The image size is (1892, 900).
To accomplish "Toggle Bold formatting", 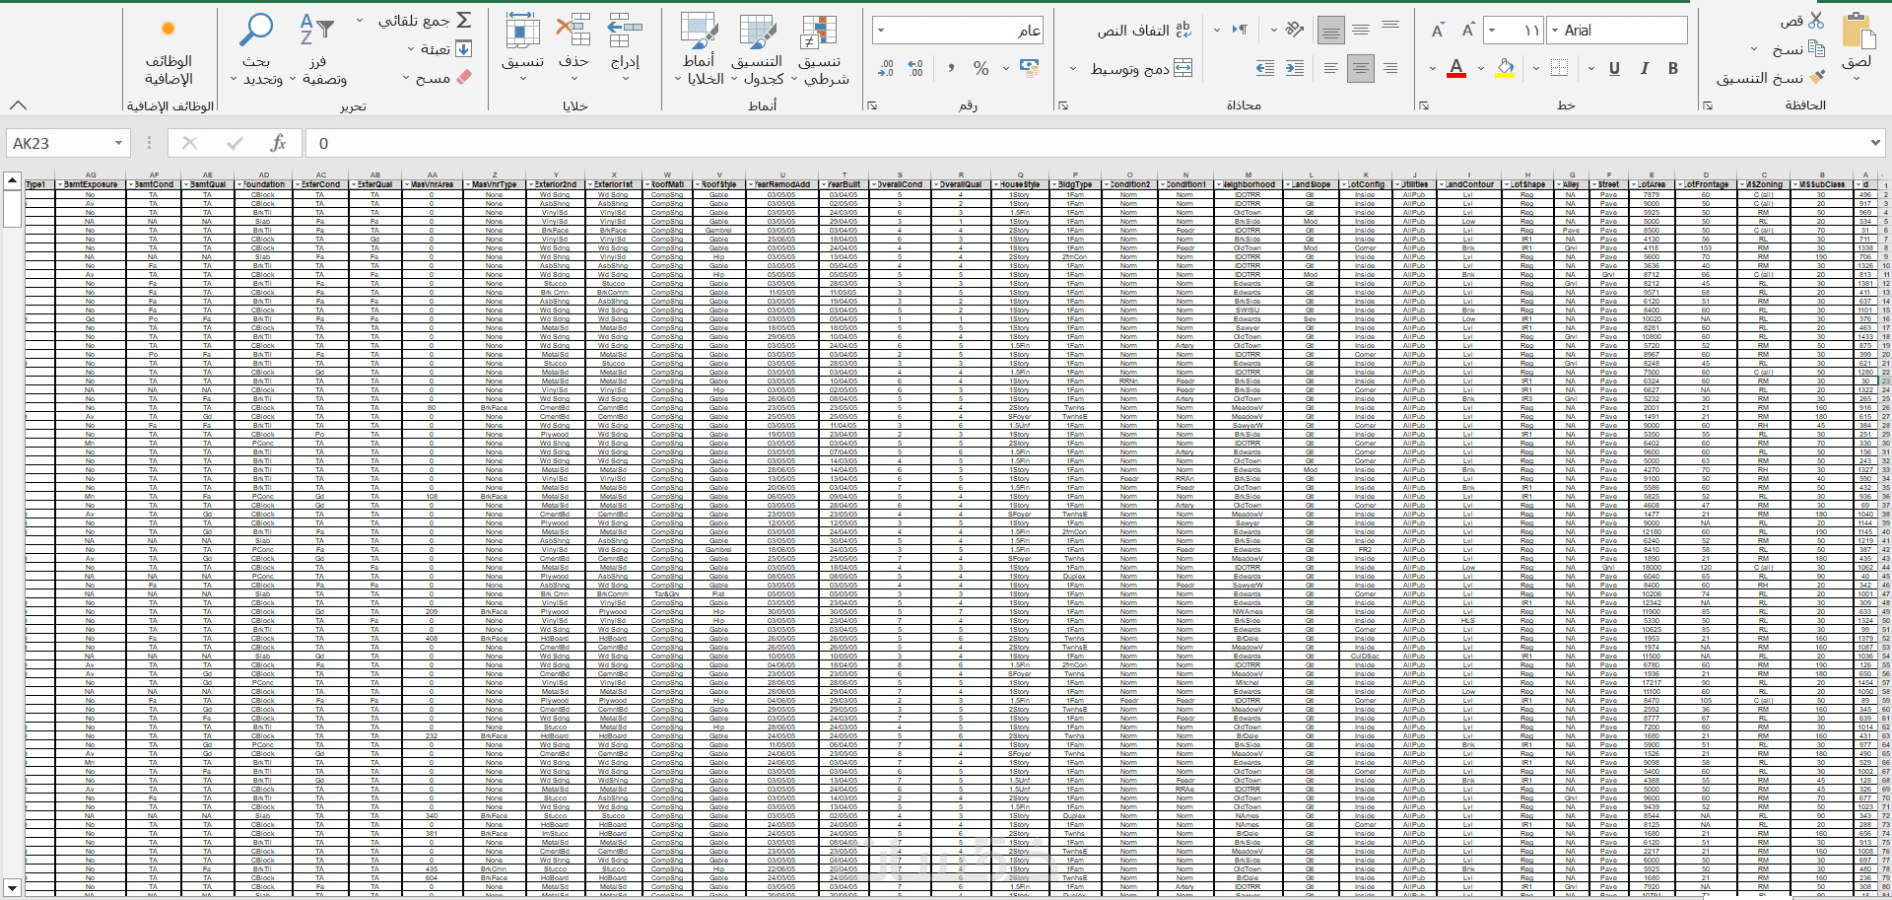I will tap(1673, 68).
